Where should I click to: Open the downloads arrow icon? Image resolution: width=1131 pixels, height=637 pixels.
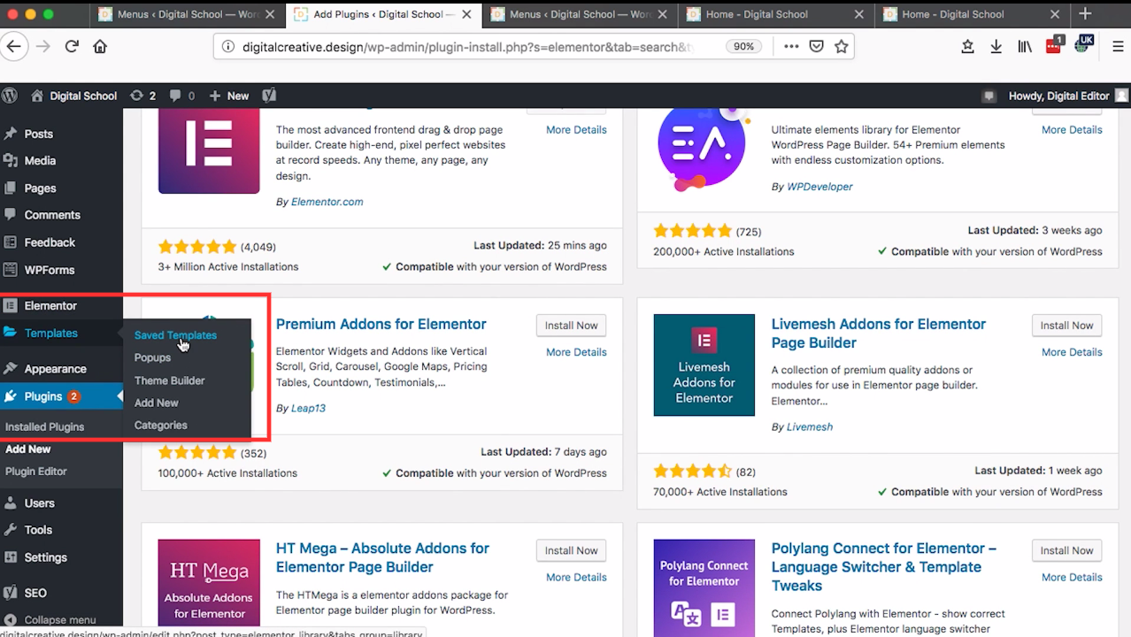(x=996, y=47)
